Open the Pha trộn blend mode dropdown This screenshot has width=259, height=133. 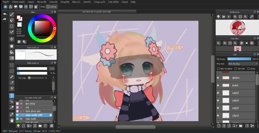click(243, 64)
